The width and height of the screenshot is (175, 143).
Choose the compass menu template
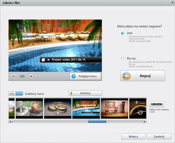pyautogui.click(x=138, y=108)
